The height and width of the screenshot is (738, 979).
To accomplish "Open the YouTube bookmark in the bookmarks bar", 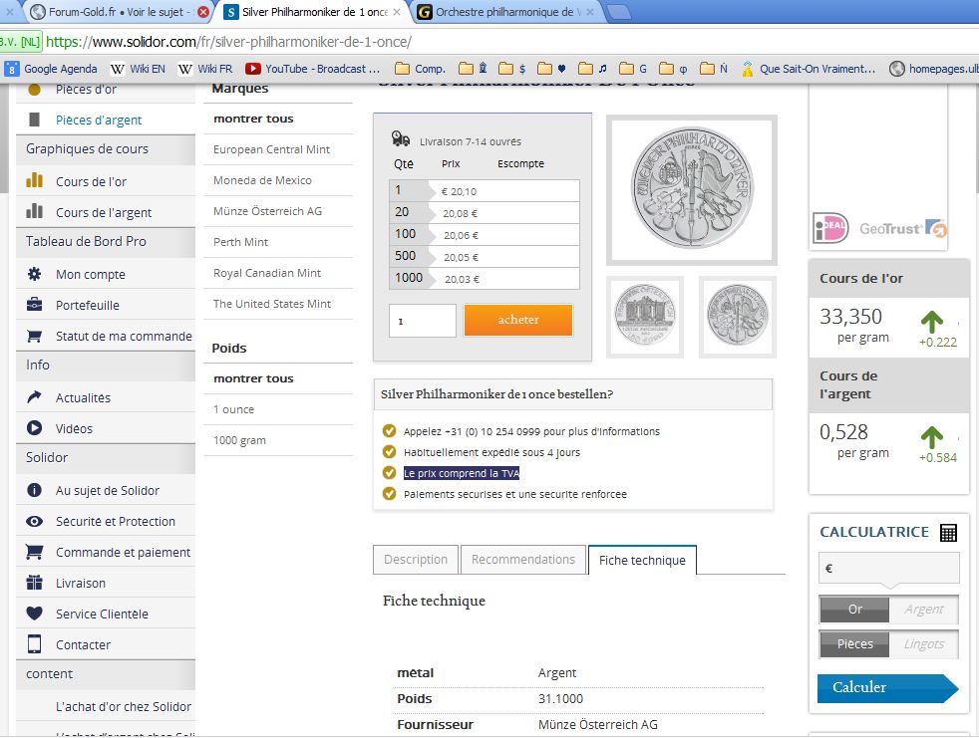I will pos(312,69).
